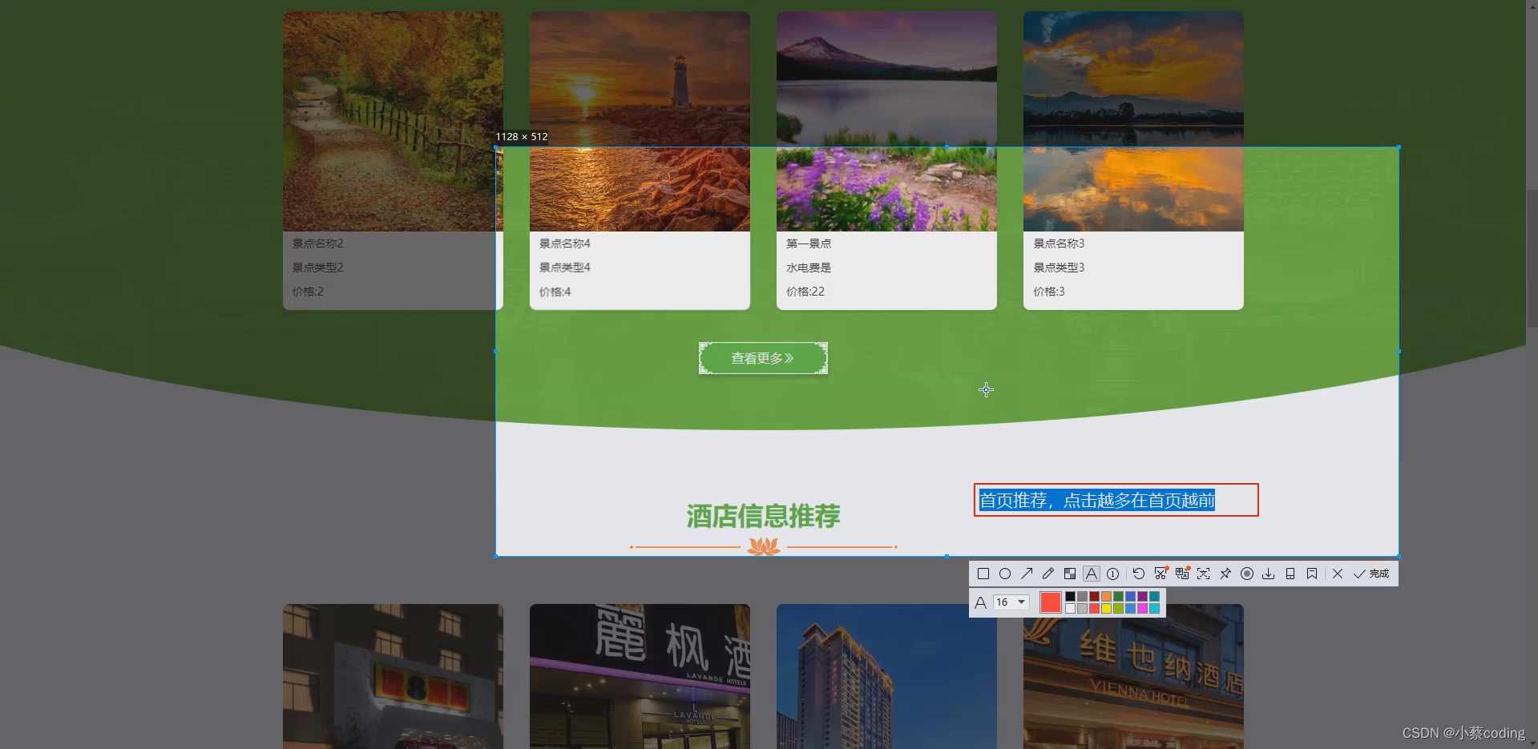The width and height of the screenshot is (1538, 749).
Task: Select the rectangle drawing tool
Action: click(x=983, y=574)
